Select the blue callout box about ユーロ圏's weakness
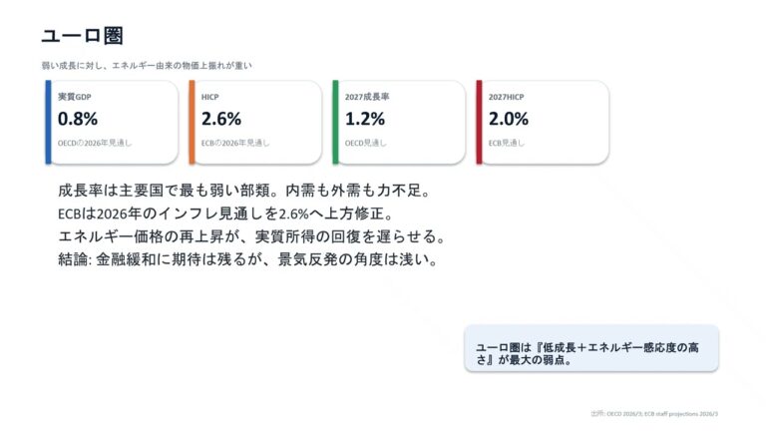This screenshot has height=431, width=766. pyautogui.click(x=590, y=348)
